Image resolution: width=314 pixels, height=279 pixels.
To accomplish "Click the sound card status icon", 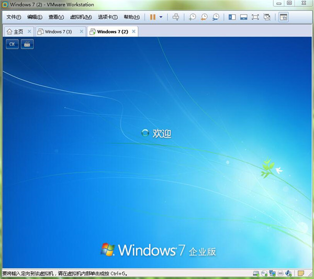I will click(288, 273).
